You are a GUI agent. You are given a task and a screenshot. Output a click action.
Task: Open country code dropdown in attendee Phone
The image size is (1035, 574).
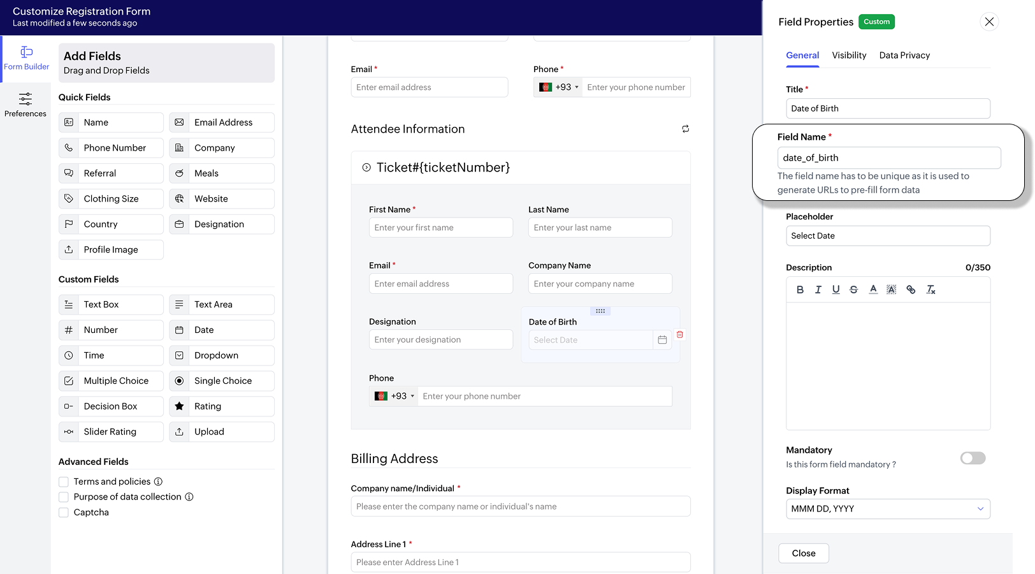pos(394,396)
